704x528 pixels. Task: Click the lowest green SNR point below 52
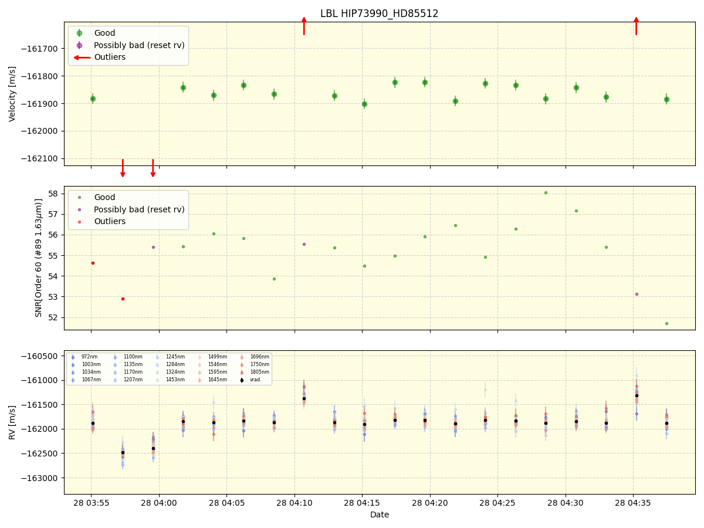(666, 323)
